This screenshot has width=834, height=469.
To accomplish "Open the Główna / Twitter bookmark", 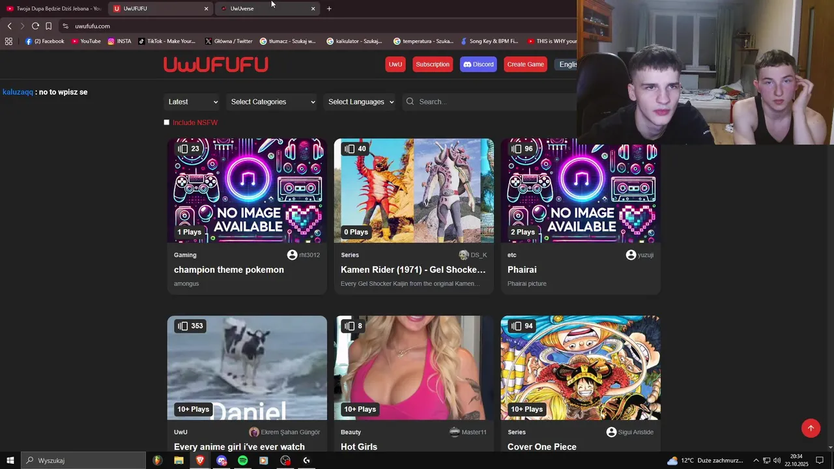I will pos(229,41).
